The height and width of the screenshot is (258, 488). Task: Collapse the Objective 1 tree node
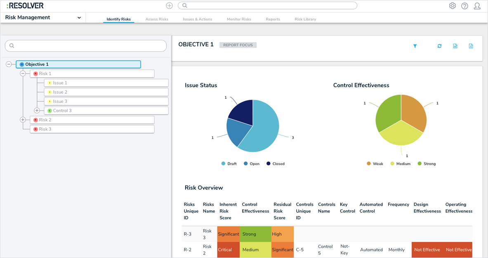point(9,64)
